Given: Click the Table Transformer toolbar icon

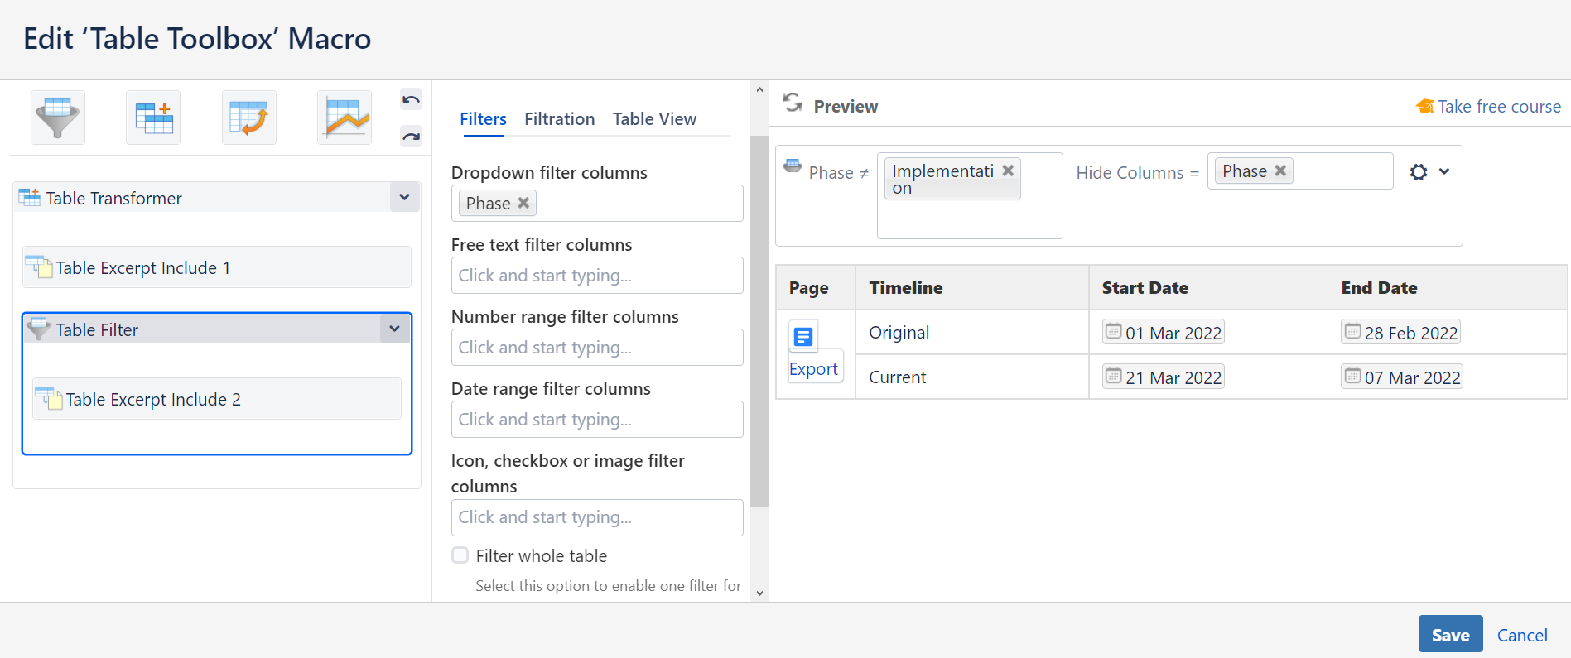Looking at the screenshot, I should tap(153, 118).
